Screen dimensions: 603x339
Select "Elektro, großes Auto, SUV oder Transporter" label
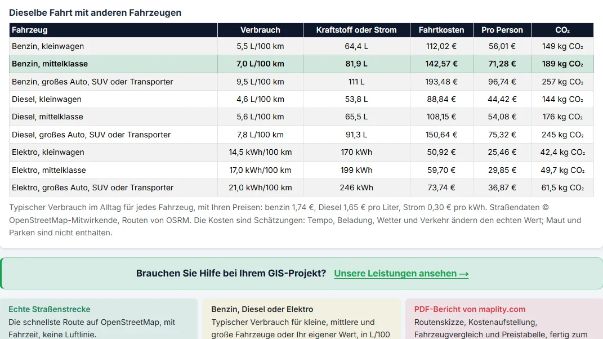pyautogui.click(x=93, y=188)
